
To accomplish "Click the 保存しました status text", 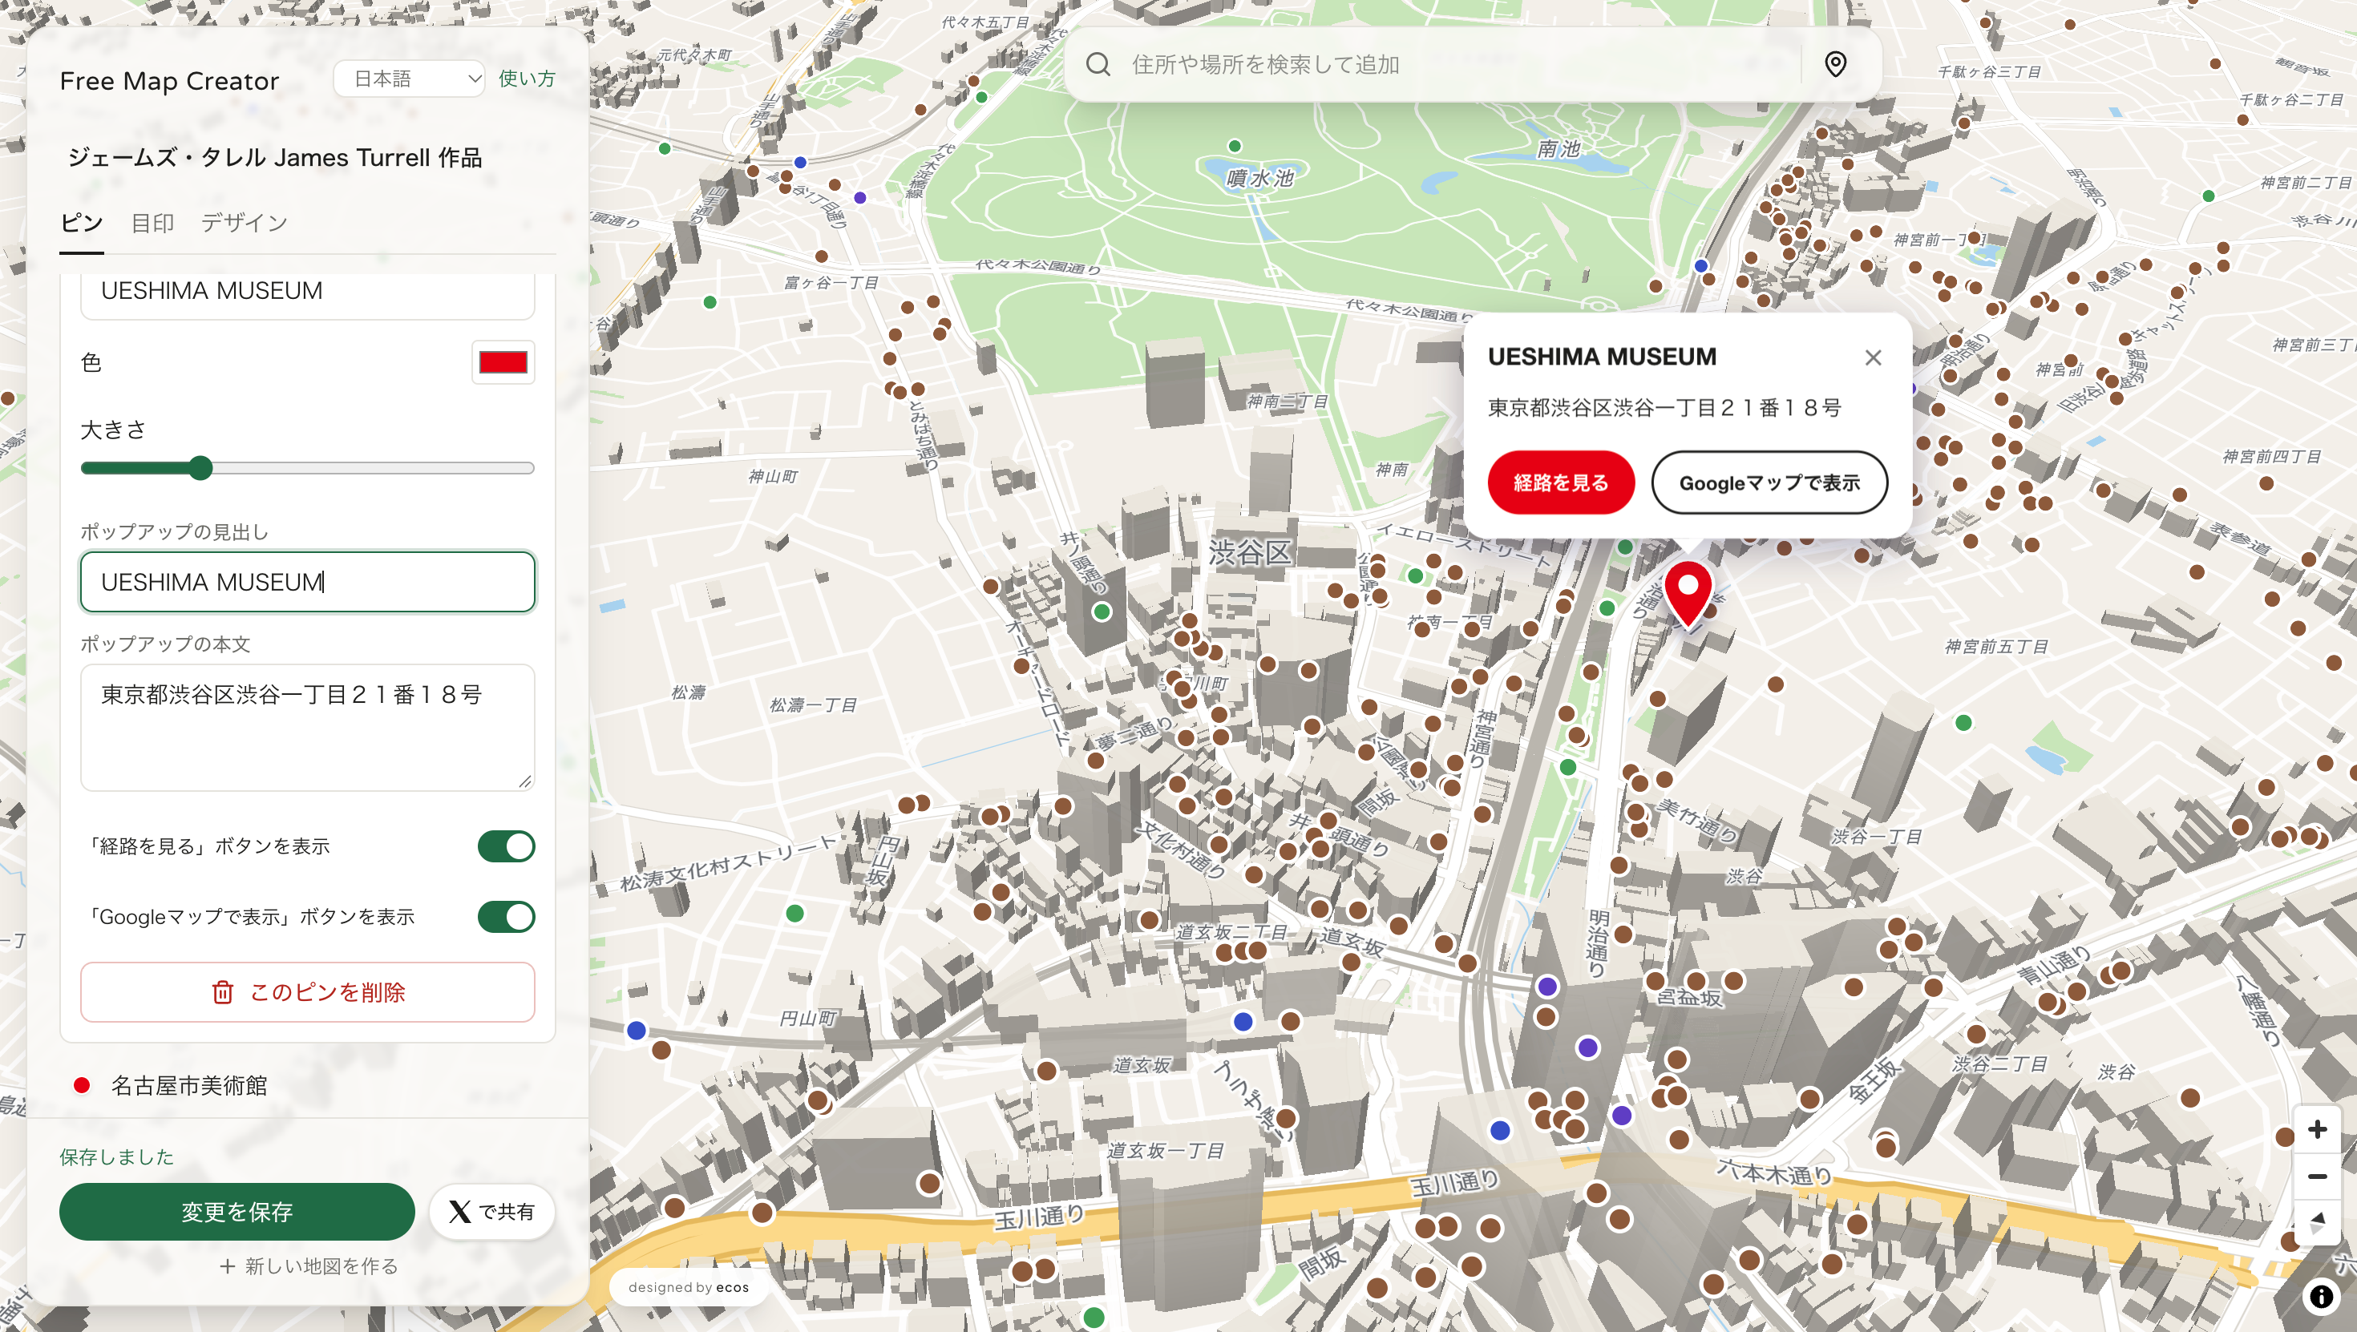I will (x=116, y=1156).
